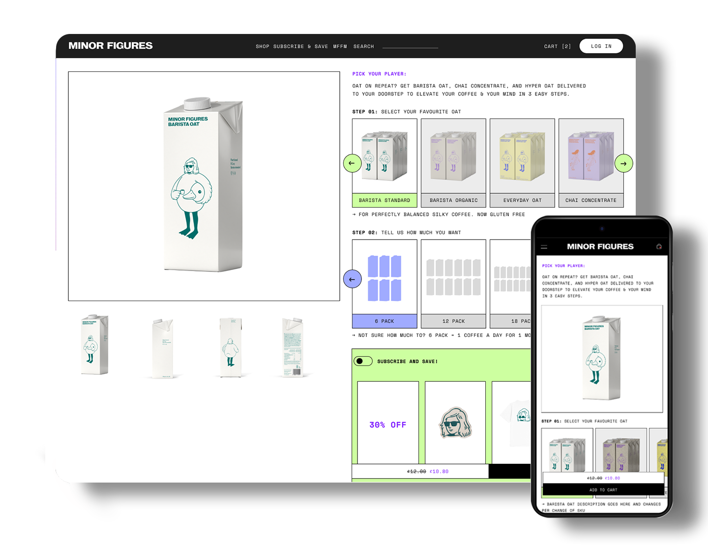
Task: Click the 30% OFF subscription card
Action: 388,423
